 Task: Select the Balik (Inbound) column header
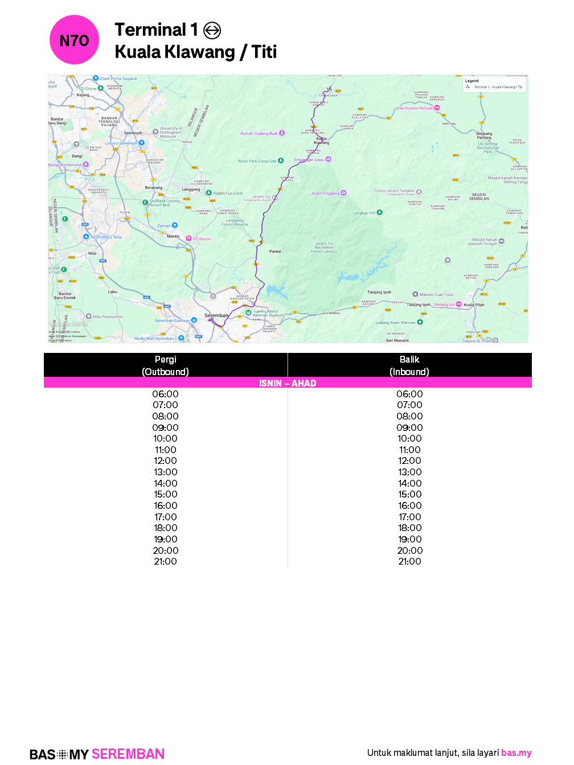point(409,365)
